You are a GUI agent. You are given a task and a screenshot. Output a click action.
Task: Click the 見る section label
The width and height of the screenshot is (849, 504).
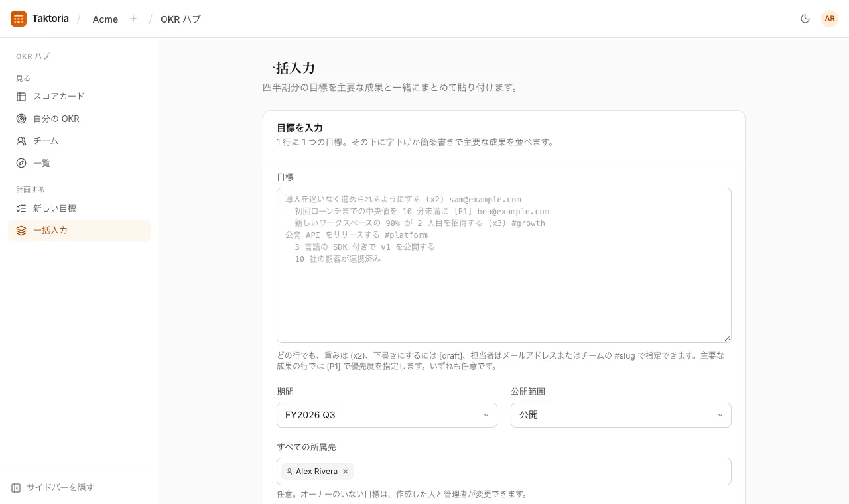click(23, 78)
